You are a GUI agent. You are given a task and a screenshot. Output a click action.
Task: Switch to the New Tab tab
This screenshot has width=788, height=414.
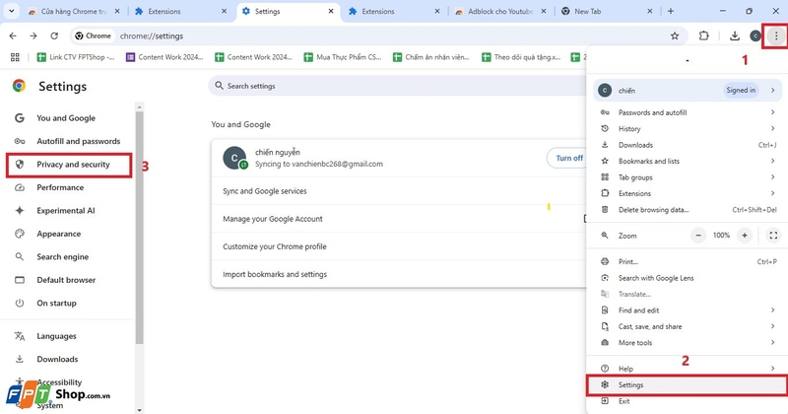pyautogui.click(x=607, y=11)
